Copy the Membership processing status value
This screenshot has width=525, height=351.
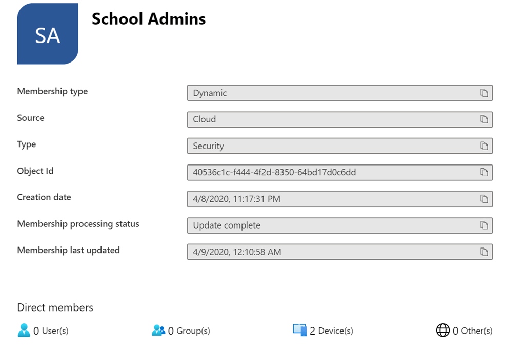click(484, 225)
